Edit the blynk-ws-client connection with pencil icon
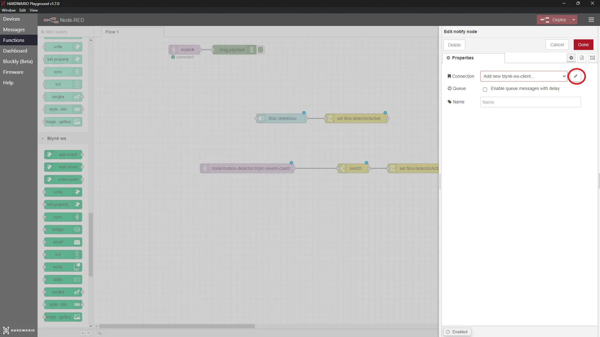Viewport: 600px width, 337px height. pos(576,76)
